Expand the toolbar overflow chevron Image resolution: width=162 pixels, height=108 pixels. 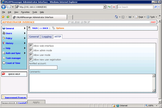[x=160, y=16]
